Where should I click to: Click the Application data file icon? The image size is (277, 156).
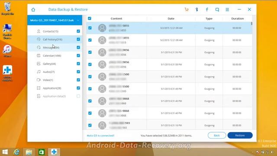(39, 96)
